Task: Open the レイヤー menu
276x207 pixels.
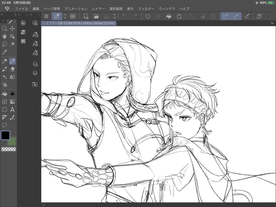Action: [x=98, y=9]
